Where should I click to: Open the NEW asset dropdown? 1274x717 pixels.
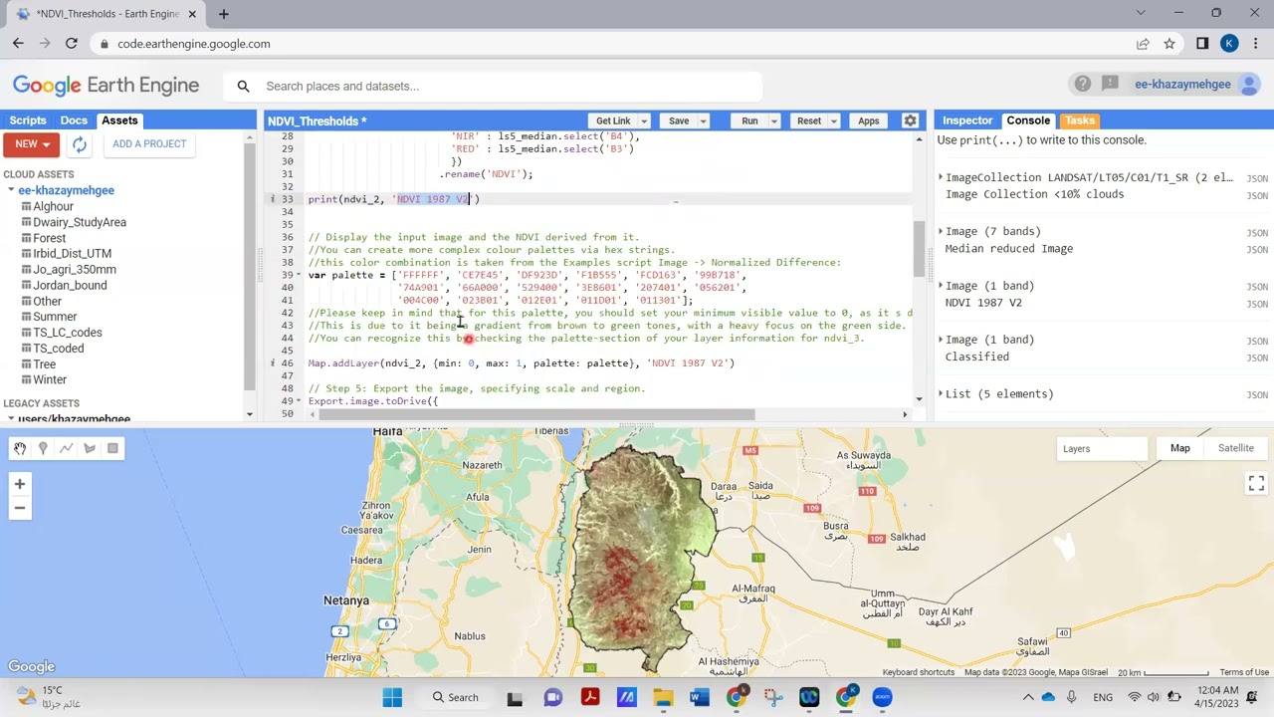32,144
